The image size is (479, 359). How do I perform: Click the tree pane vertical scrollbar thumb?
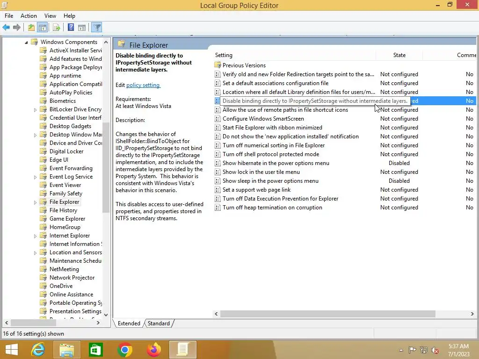(106, 167)
